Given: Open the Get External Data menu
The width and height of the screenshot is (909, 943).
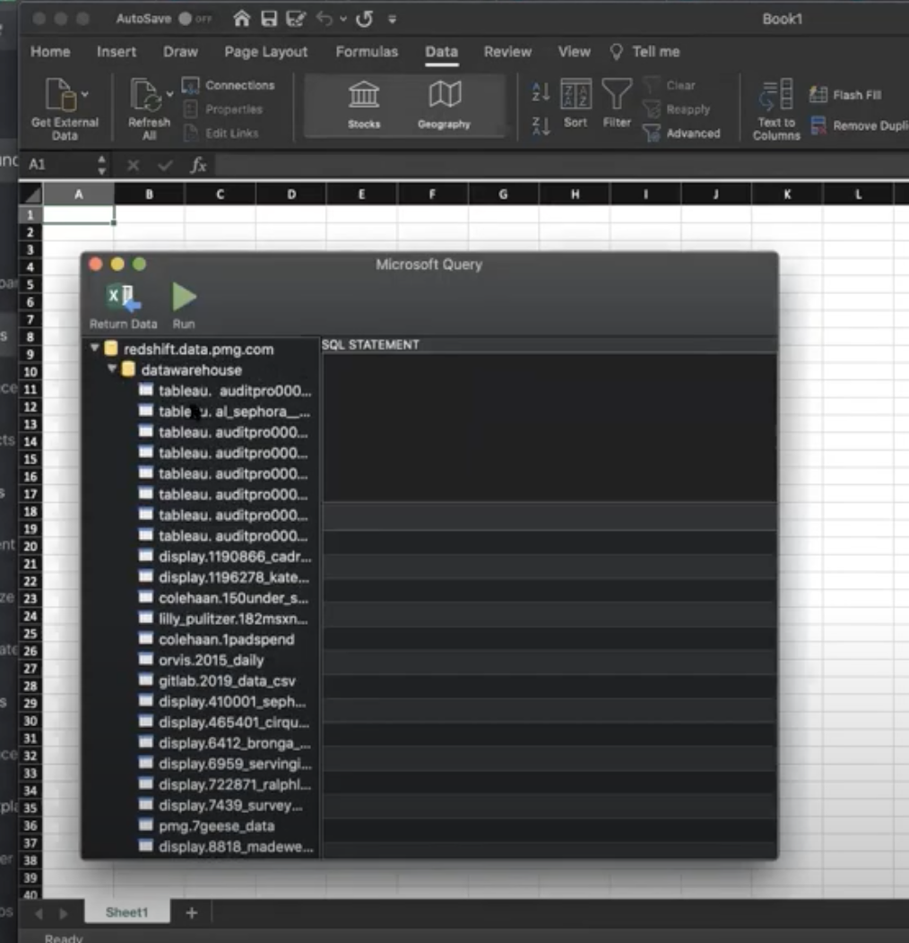Looking at the screenshot, I should coord(65,109).
